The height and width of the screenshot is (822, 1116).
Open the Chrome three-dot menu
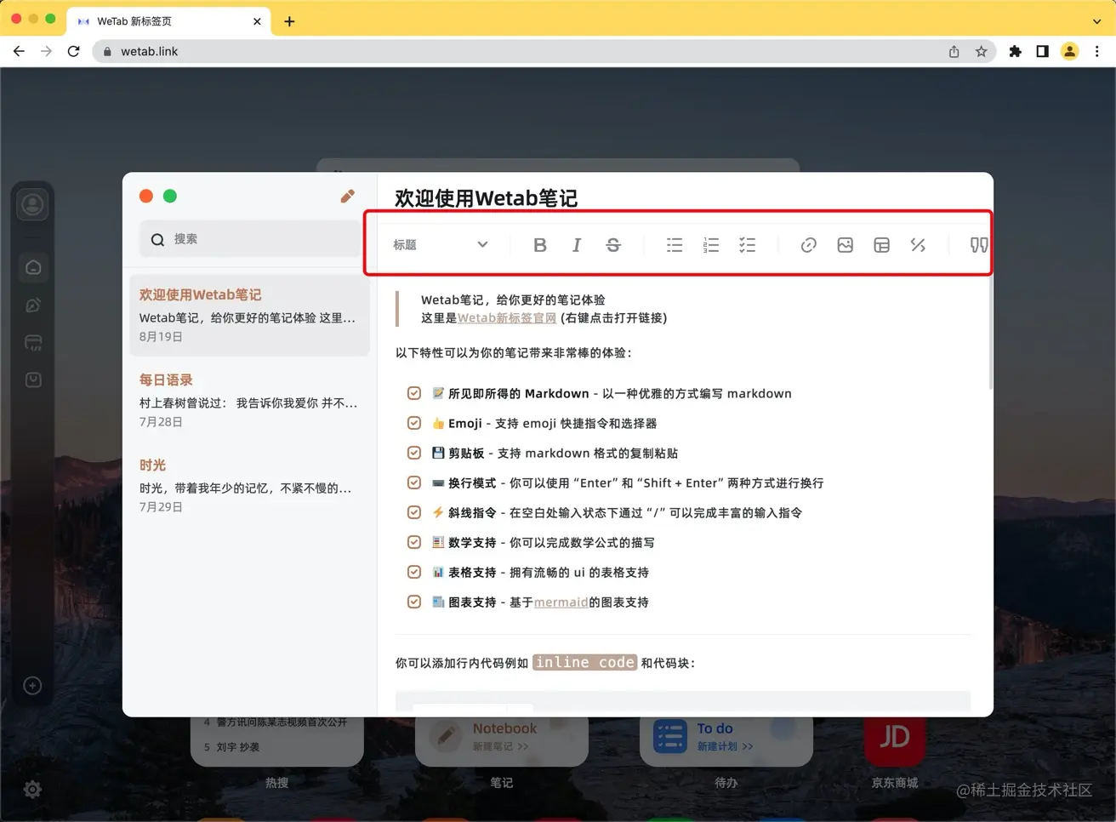(x=1097, y=52)
